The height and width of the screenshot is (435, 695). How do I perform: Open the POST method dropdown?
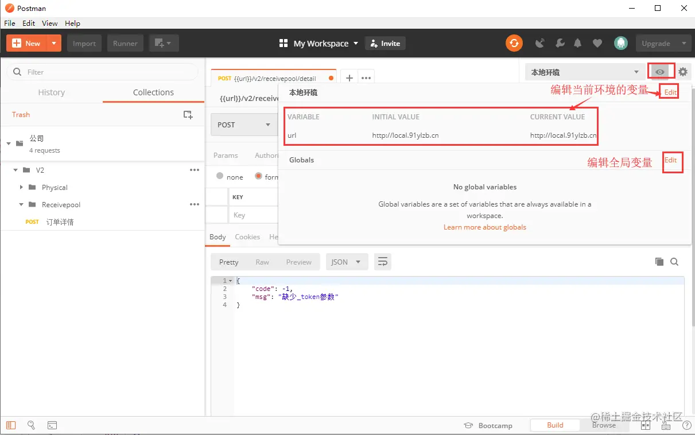pos(244,125)
